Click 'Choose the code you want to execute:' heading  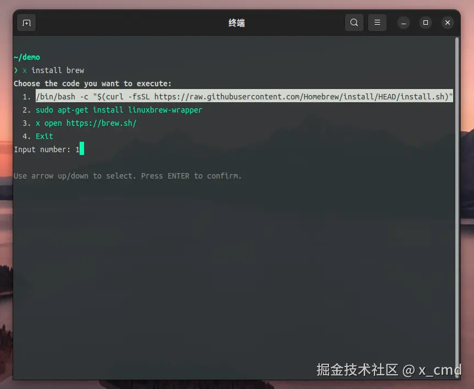click(x=92, y=84)
